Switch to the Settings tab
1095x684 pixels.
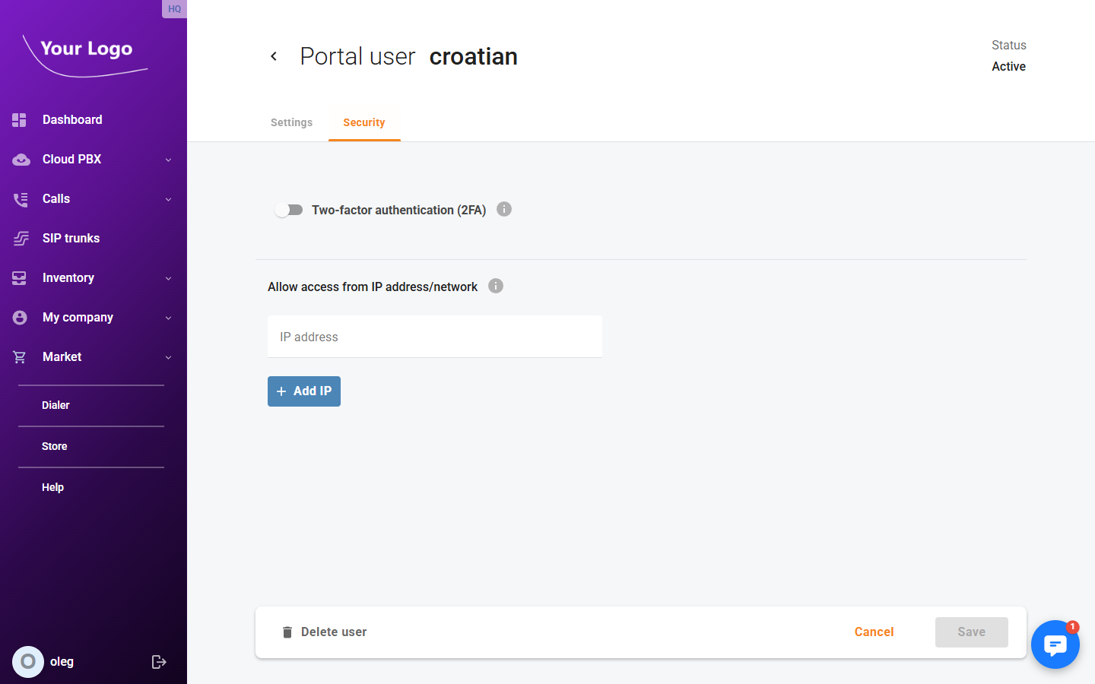[291, 122]
